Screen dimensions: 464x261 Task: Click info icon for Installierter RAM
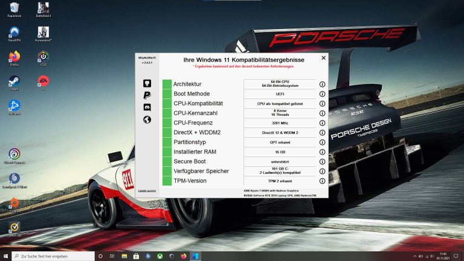(x=322, y=152)
